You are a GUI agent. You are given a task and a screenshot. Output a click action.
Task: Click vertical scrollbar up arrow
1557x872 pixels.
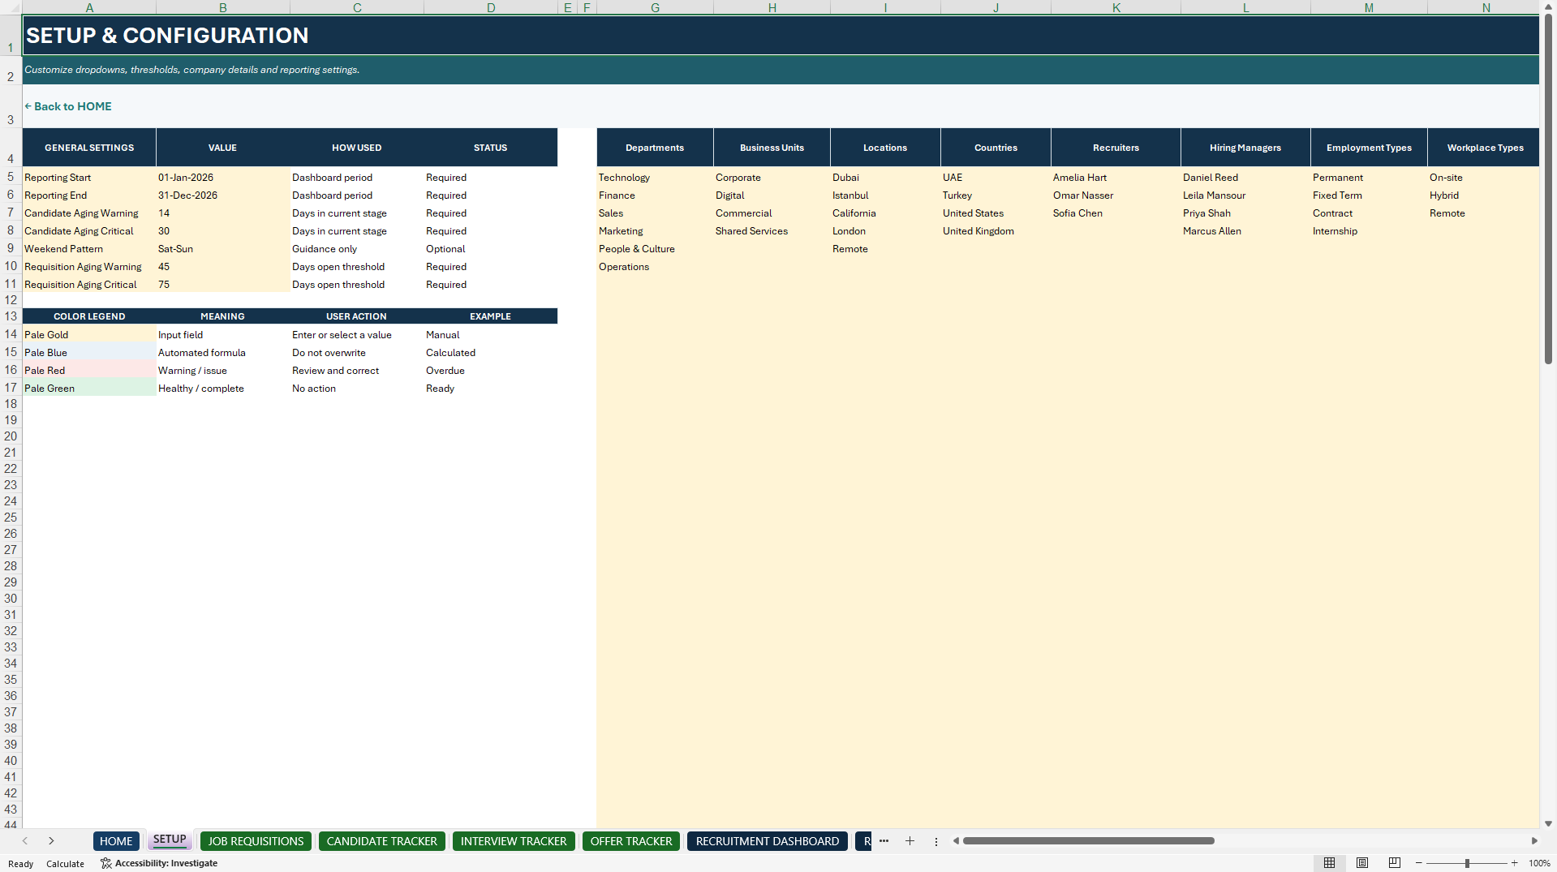pyautogui.click(x=1548, y=6)
